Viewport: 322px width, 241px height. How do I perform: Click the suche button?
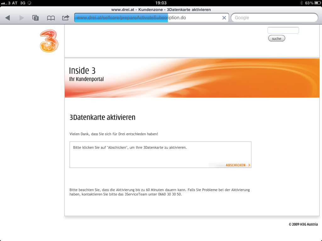(x=276, y=39)
